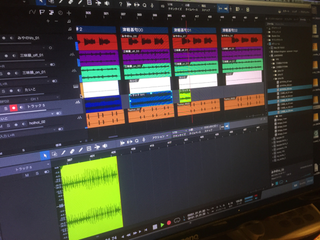The width and height of the screenshot is (320, 240).
Task: Mute トラック 5 in the editor panel
Action: point(26,175)
